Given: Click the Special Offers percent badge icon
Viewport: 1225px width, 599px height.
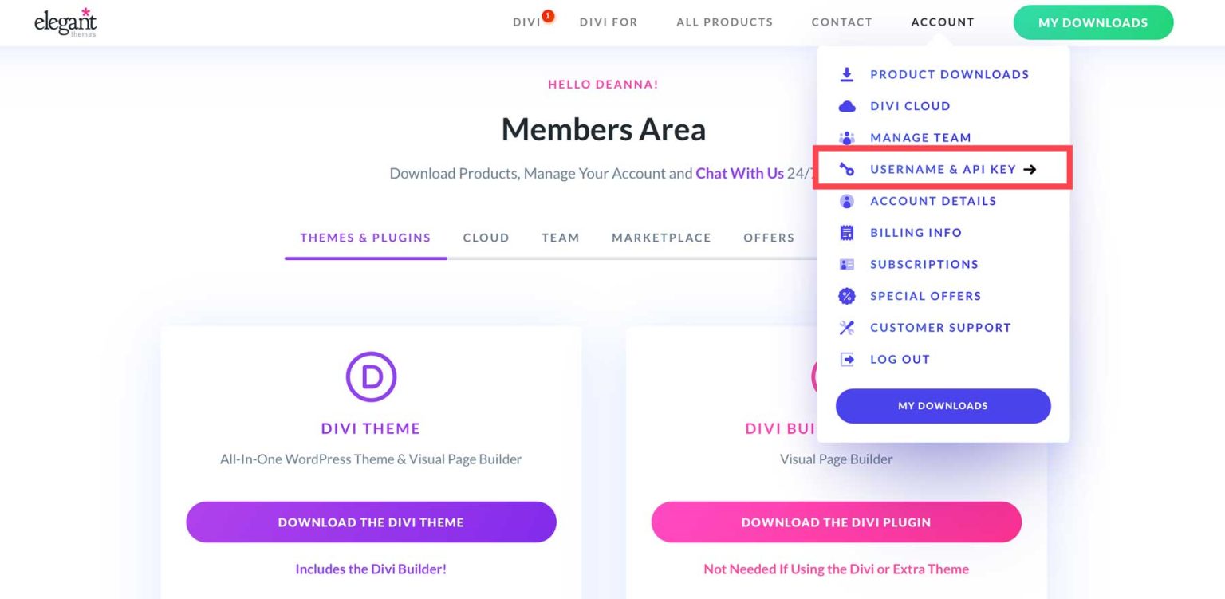Looking at the screenshot, I should pos(845,296).
